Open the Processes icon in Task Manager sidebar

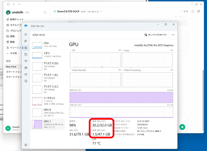pos(26,41)
